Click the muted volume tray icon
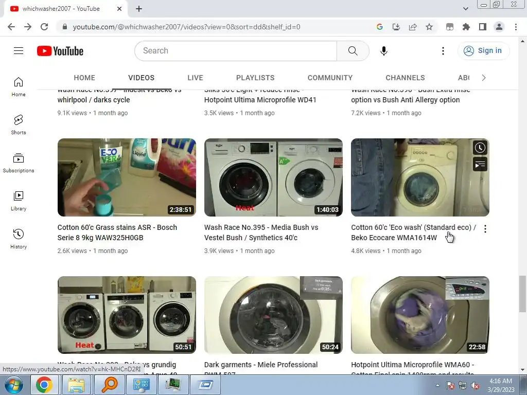The height and width of the screenshot is (395, 527). coord(475,386)
